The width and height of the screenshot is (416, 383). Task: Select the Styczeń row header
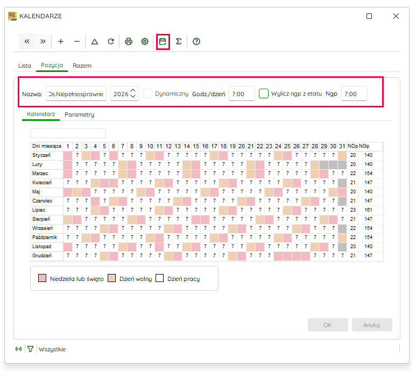(x=47, y=155)
